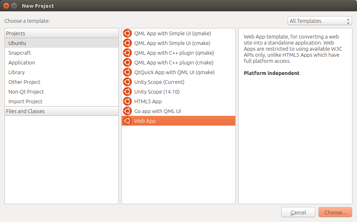Select the Web App template label
The height and width of the screenshot is (222, 357).
tap(145, 121)
